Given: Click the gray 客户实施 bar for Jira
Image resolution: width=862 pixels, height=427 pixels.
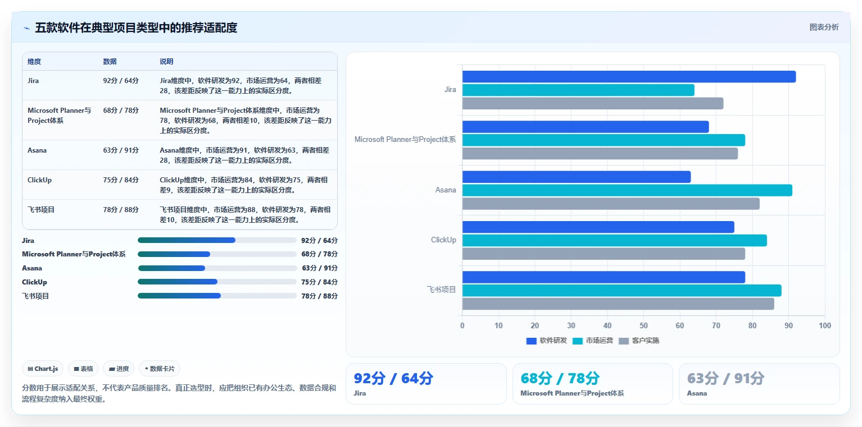Looking at the screenshot, I should point(593,103).
